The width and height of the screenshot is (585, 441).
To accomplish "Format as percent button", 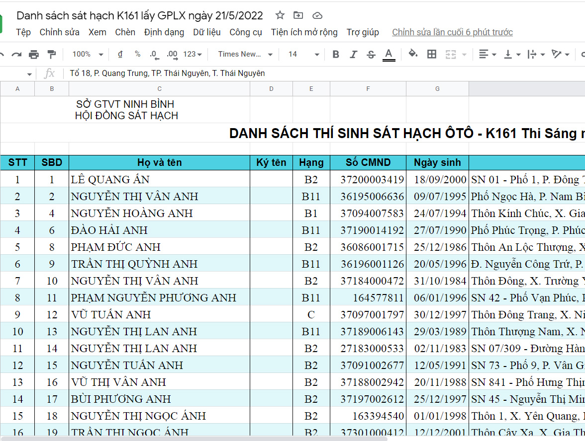I will pos(137,54).
